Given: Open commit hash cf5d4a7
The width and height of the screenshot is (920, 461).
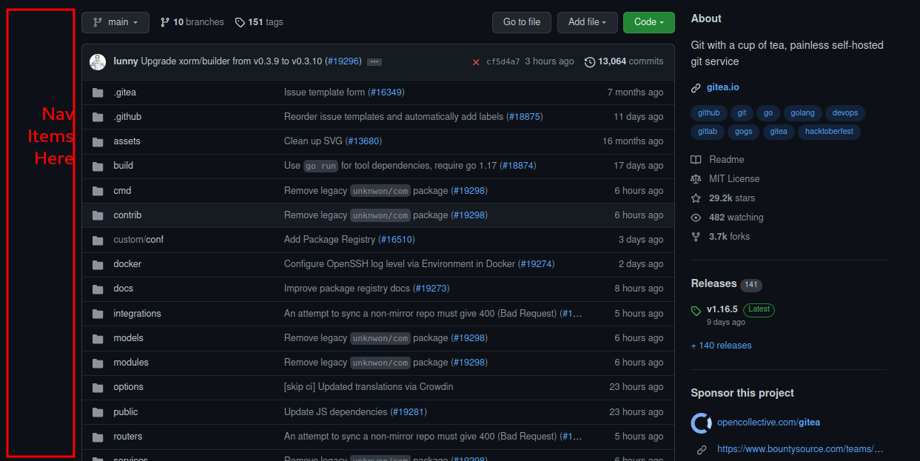Looking at the screenshot, I should point(503,61).
